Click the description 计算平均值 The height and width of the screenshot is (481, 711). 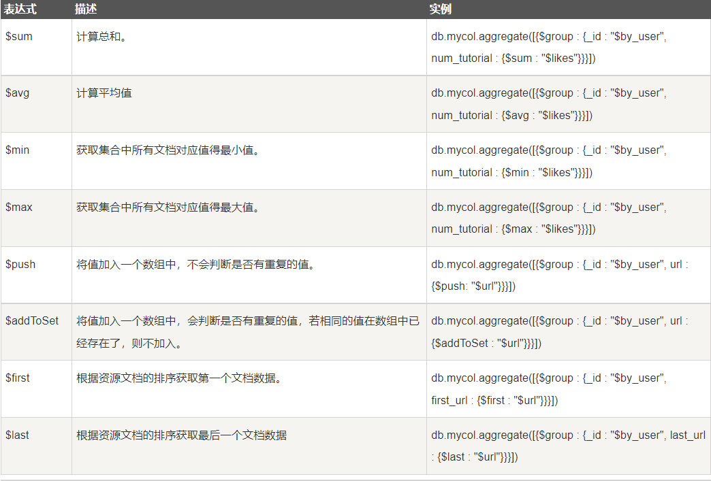point(104,93)
